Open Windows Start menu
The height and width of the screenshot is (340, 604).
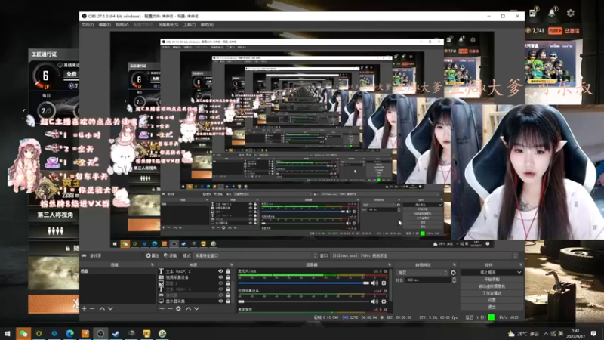click(8, 333)
